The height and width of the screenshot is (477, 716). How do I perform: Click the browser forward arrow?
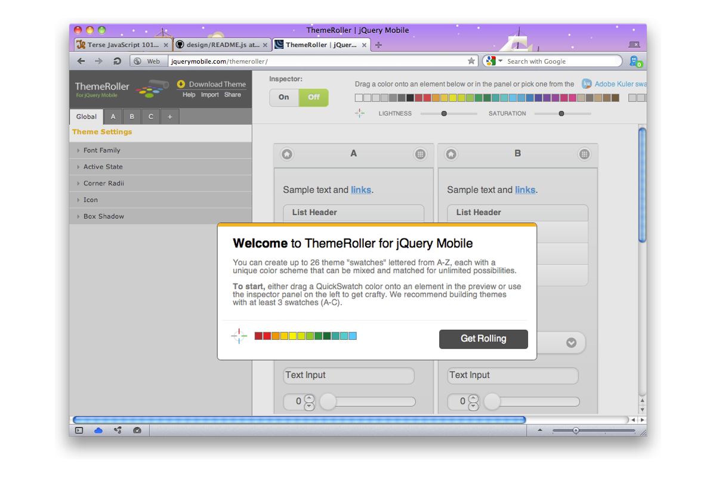(x=98, y=61)
